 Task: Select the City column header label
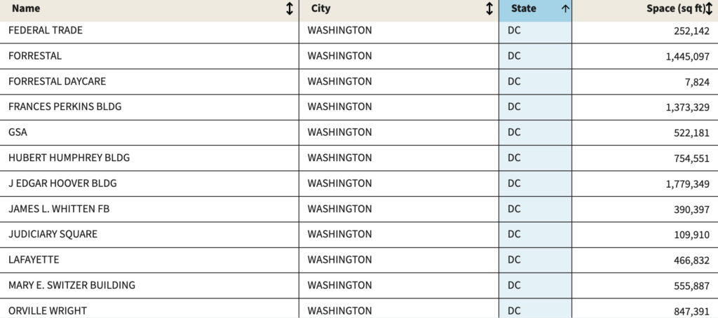320,9
